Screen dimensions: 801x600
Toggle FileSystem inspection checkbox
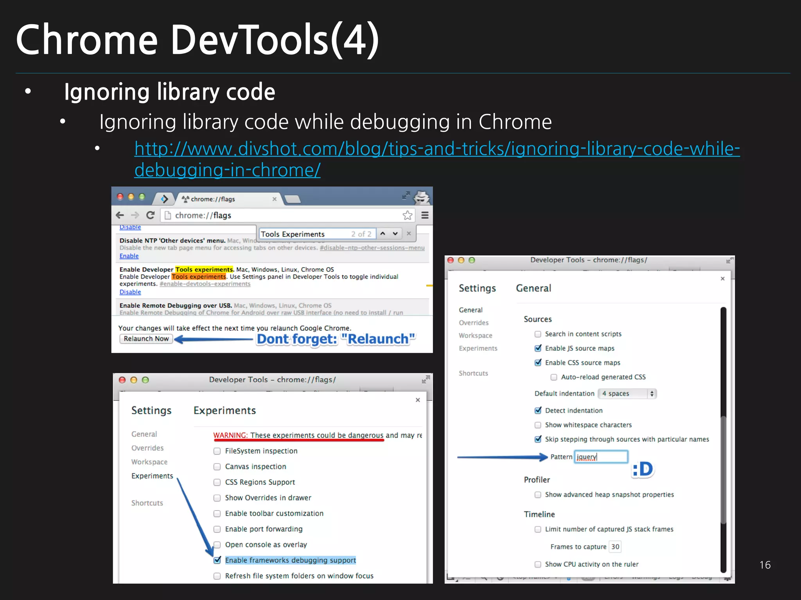click(217, 451)
